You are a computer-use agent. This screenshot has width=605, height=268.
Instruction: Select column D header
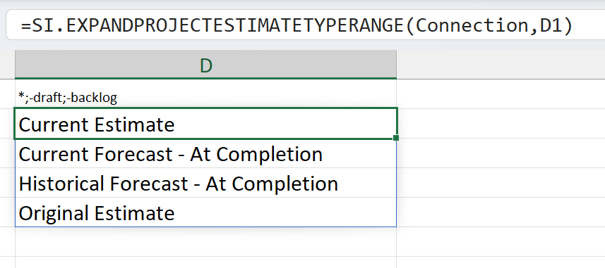click(205, 64)
